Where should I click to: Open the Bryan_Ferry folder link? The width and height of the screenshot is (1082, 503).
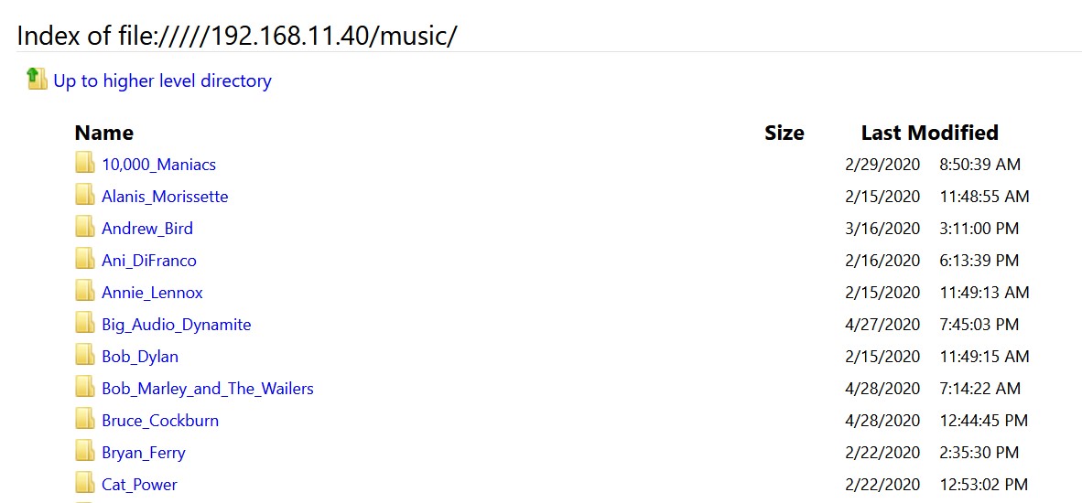click(144, 453)
